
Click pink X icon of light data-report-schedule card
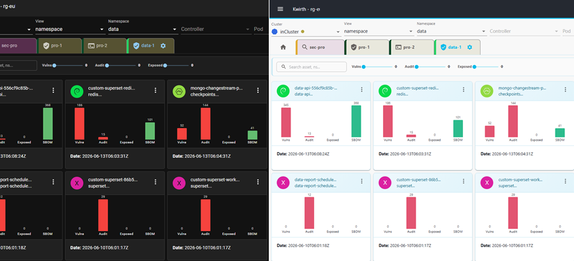[x=283, y=182]
